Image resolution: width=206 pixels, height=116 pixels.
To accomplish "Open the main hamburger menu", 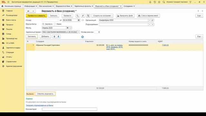I will (x=8, y=2).
